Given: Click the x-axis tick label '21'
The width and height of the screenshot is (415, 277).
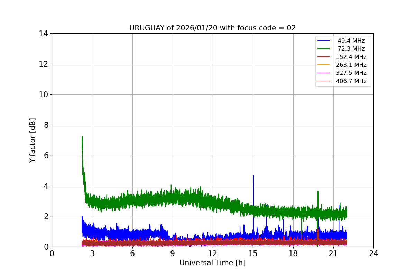Looking at the screenshot, I should pyautogui.click(x=333, y=253).
